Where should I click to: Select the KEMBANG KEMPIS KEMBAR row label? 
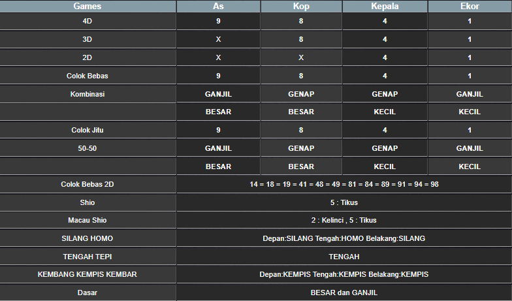click(88, 274)
